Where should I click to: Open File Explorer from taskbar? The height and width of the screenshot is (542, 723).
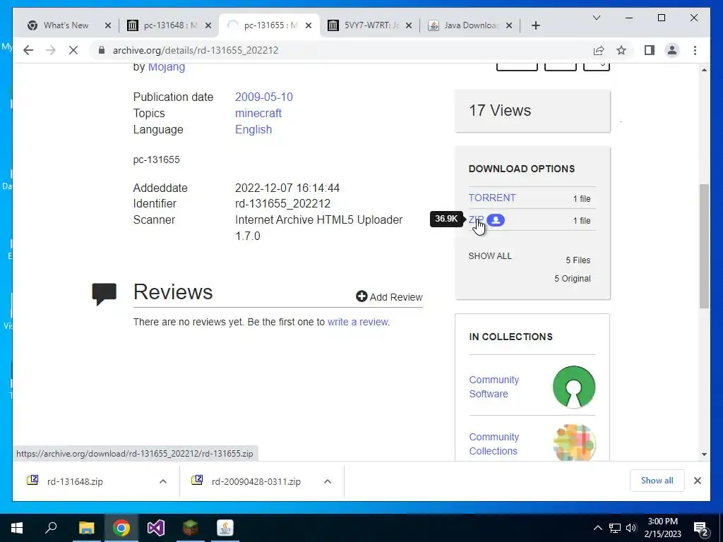86,528
